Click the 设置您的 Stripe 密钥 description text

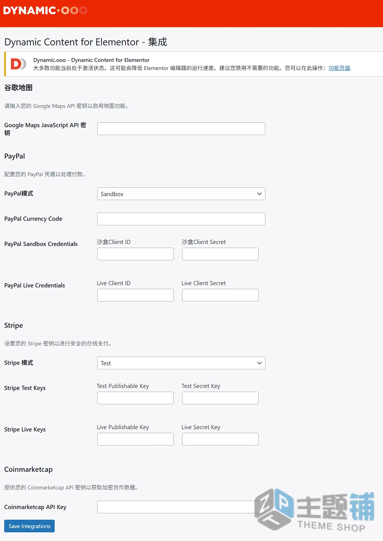point(58,343)
